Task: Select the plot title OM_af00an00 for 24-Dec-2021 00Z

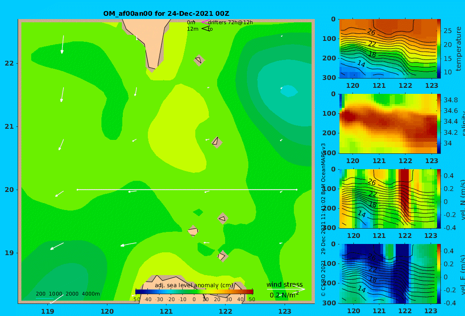Action: [x=166, y=13]
